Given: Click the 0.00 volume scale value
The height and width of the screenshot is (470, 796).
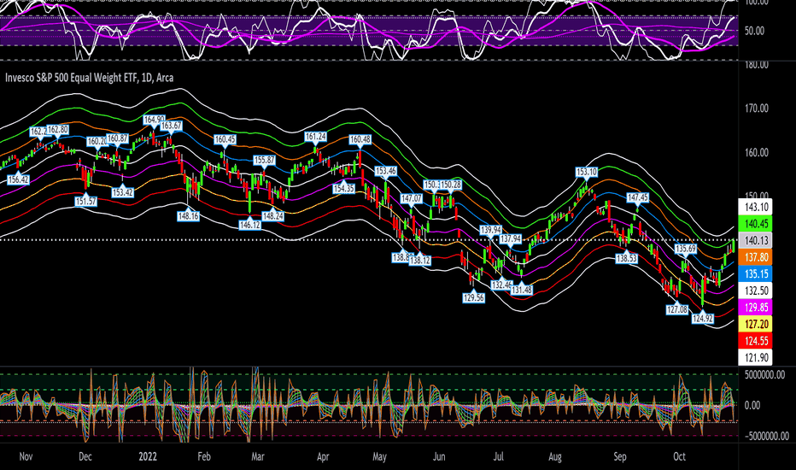Looking at the screenshot, I should pyautogui.click(x=752, y=405).
